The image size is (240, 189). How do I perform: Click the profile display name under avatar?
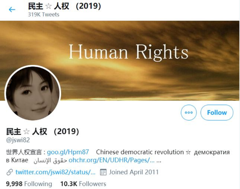pos(42,132)
